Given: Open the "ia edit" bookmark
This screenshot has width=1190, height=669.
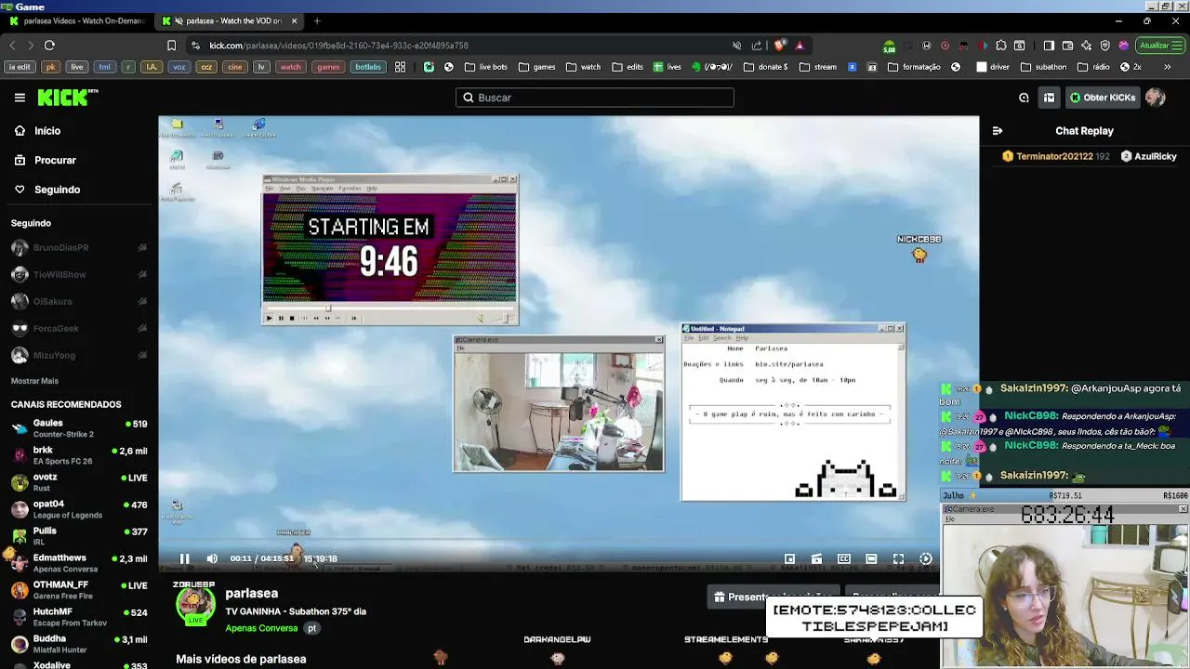Looking at the screenshot, I should 19,67.
